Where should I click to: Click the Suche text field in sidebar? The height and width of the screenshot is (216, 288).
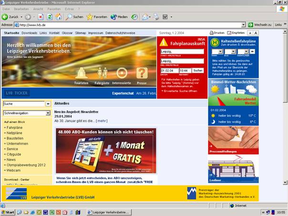coord(24,104)
